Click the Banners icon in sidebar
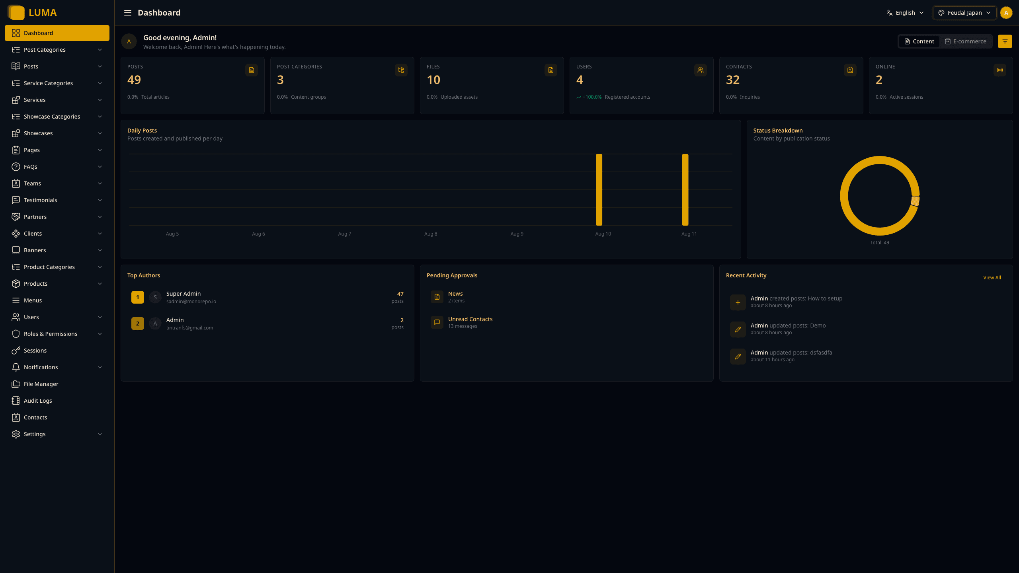Image resolution: width=1019 pixels, height=573 pixels. click(x=16, y=250)
